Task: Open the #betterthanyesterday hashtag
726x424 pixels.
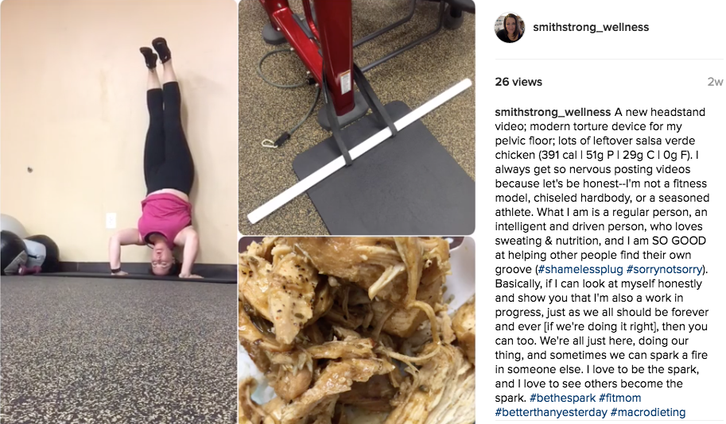Action: [551, 412]
